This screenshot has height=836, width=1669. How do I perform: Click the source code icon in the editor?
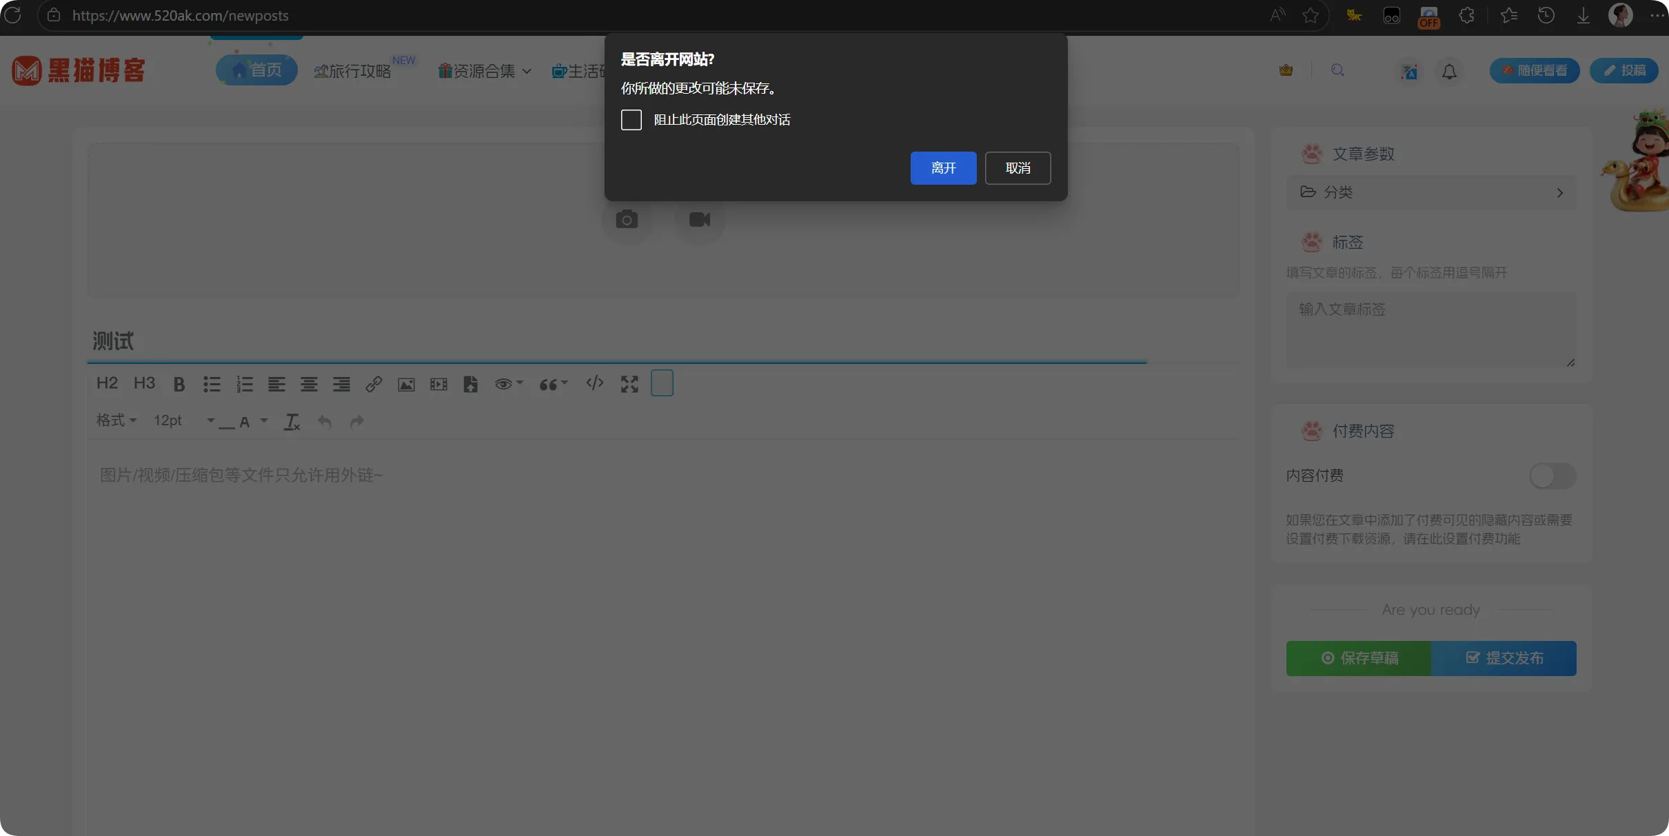point(594,383)
